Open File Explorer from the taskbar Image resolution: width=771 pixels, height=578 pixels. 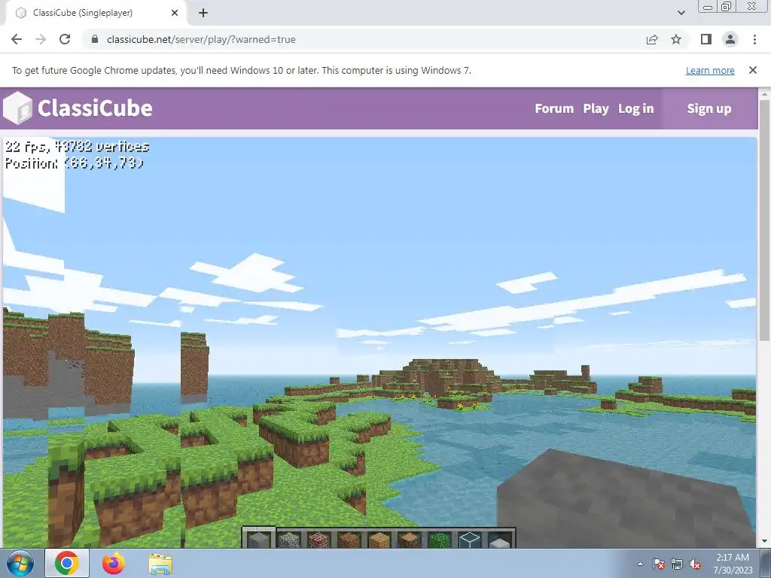pos(160,564)
